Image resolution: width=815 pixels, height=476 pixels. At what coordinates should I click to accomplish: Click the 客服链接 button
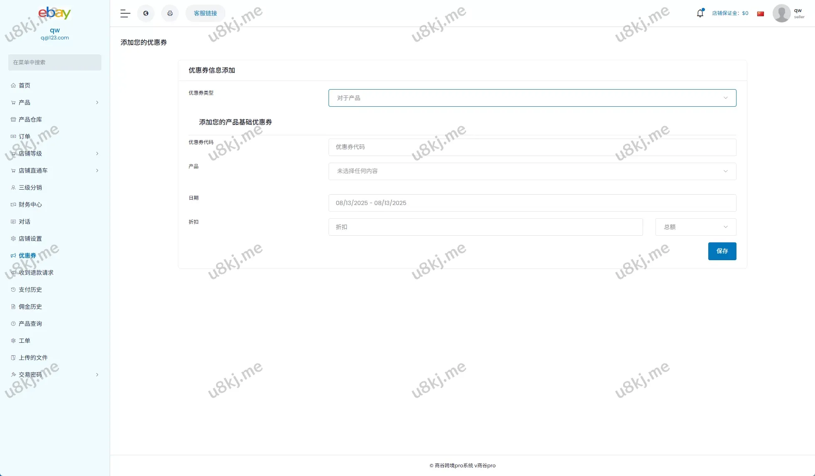coord(205,13)
